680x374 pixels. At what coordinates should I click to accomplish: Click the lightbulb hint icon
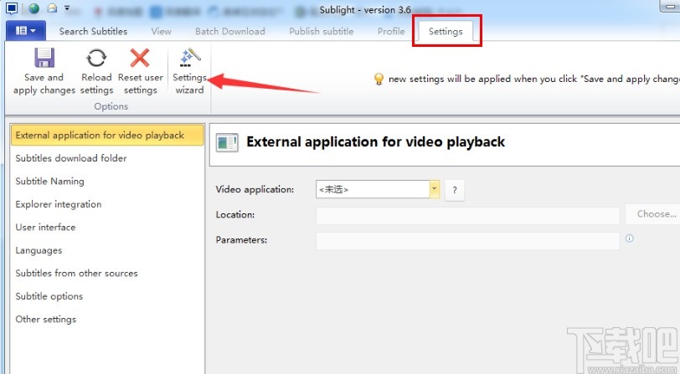pyautogui.click(x=379, y=79)
